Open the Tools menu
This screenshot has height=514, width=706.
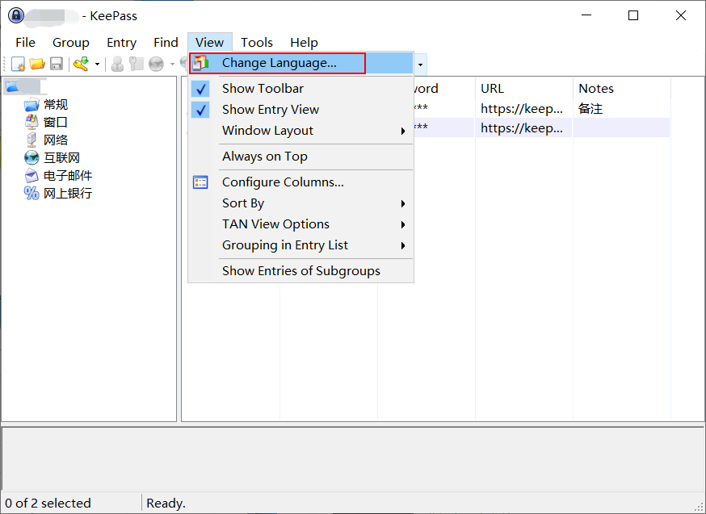tap(257, 42)
